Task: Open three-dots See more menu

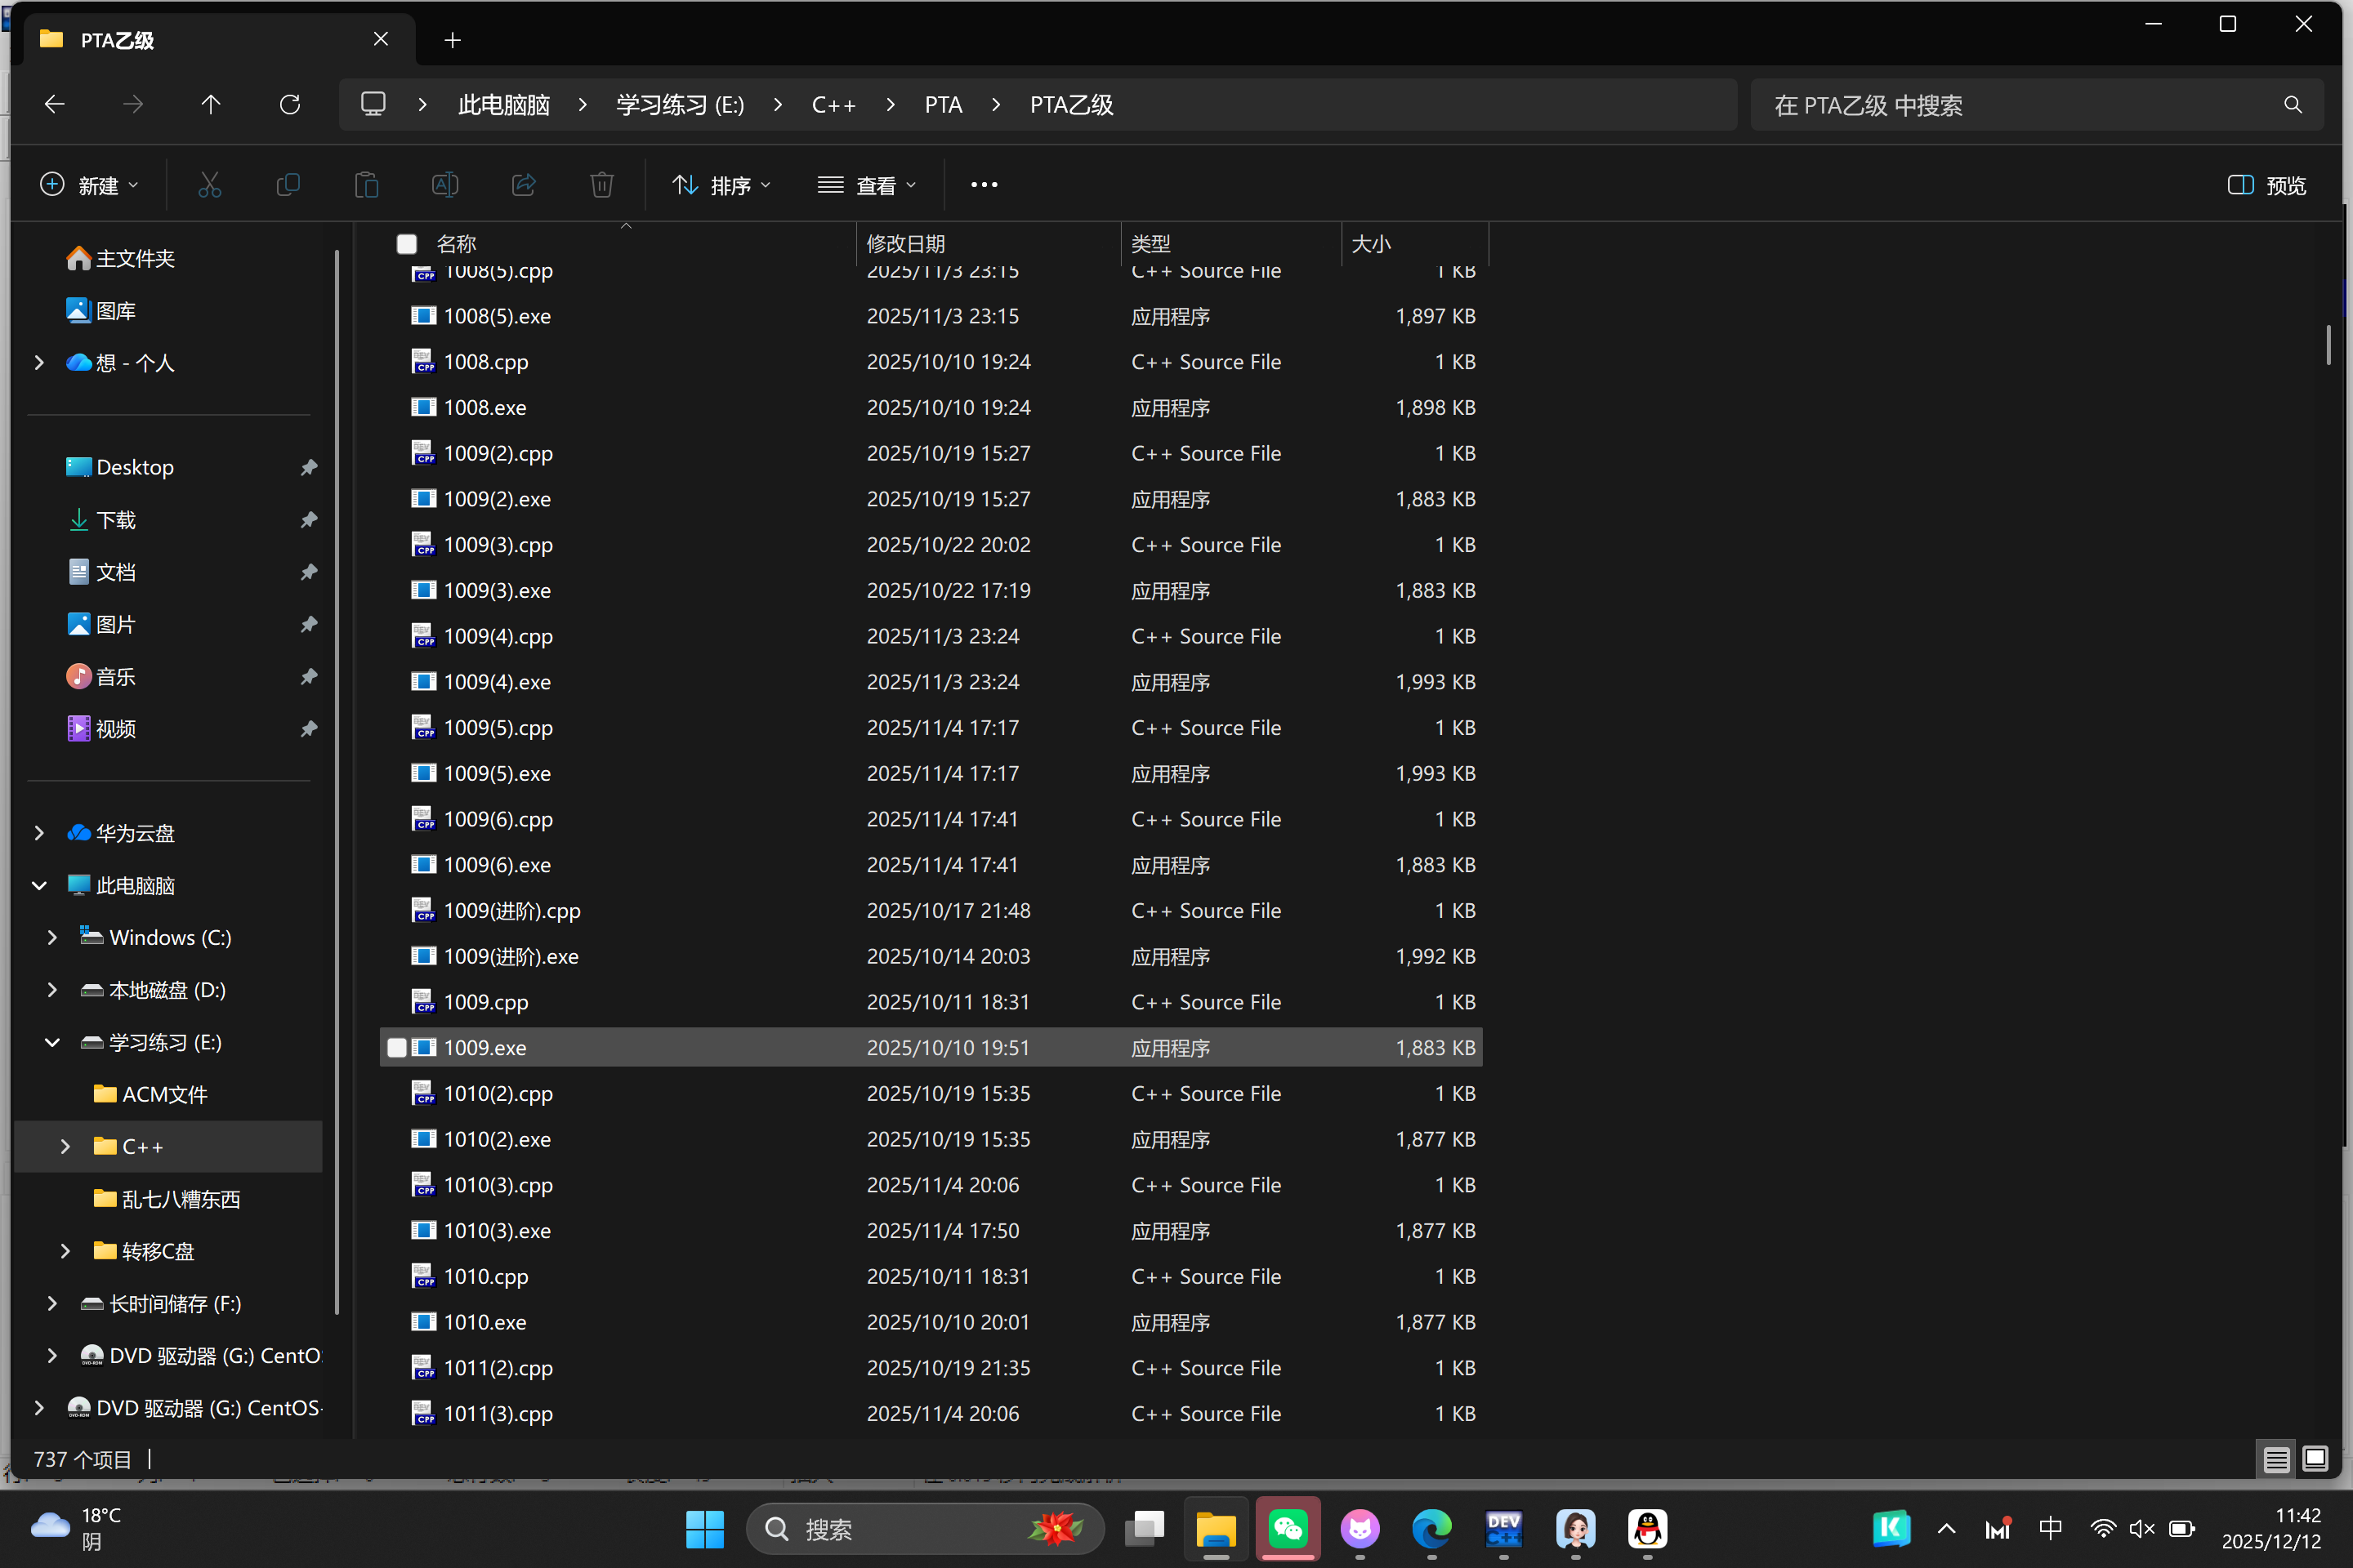Action: pyautogui.click(x=984, y=185)
